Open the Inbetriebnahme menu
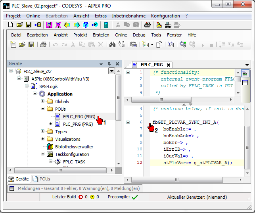 click(128, 16)
